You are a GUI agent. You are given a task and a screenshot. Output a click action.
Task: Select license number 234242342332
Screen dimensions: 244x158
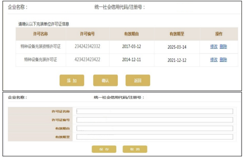coord(87,47)
